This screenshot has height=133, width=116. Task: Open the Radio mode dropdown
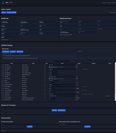pyautogui.click(x=62, y=94)
